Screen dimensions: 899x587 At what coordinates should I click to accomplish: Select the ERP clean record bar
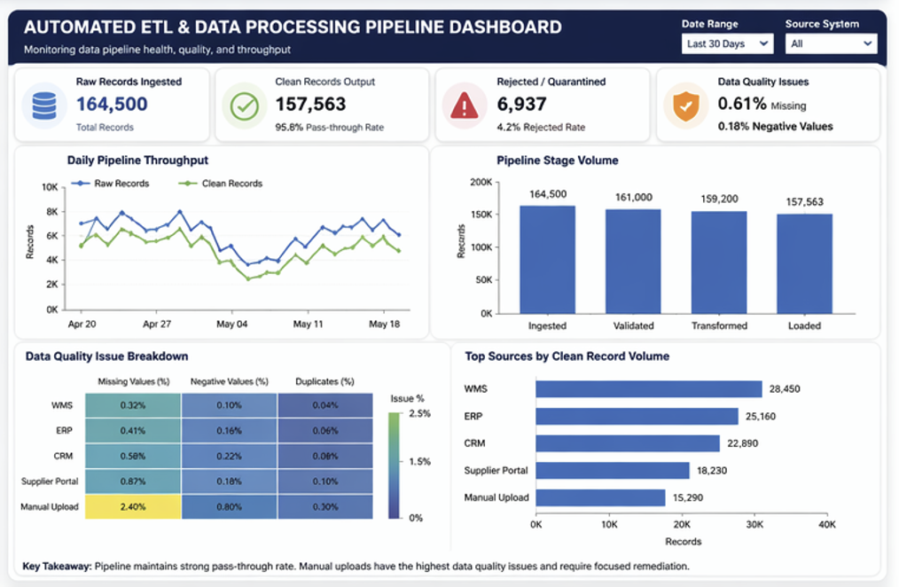[637, 416]
